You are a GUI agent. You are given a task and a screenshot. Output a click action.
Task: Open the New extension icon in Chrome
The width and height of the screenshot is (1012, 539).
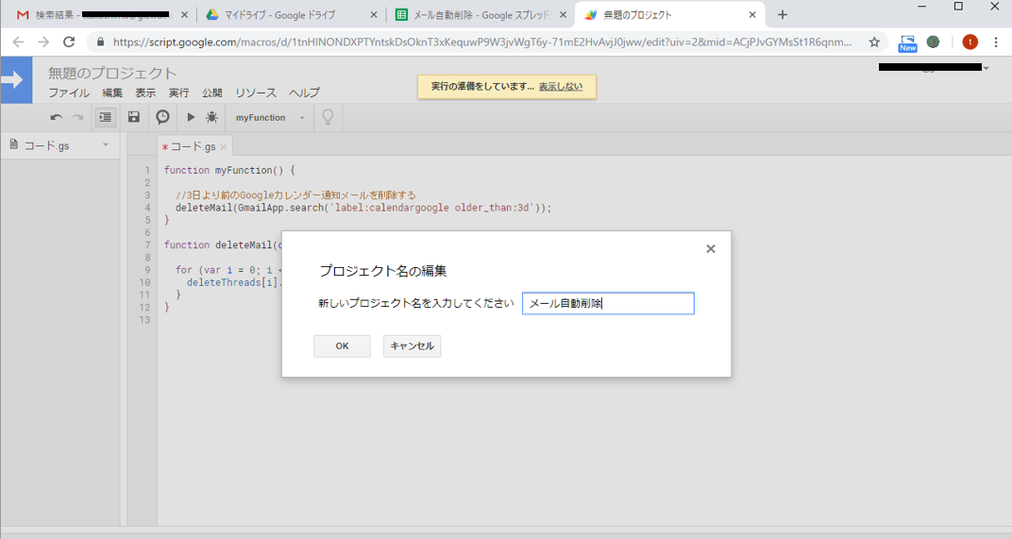click(x=907, y=42)
